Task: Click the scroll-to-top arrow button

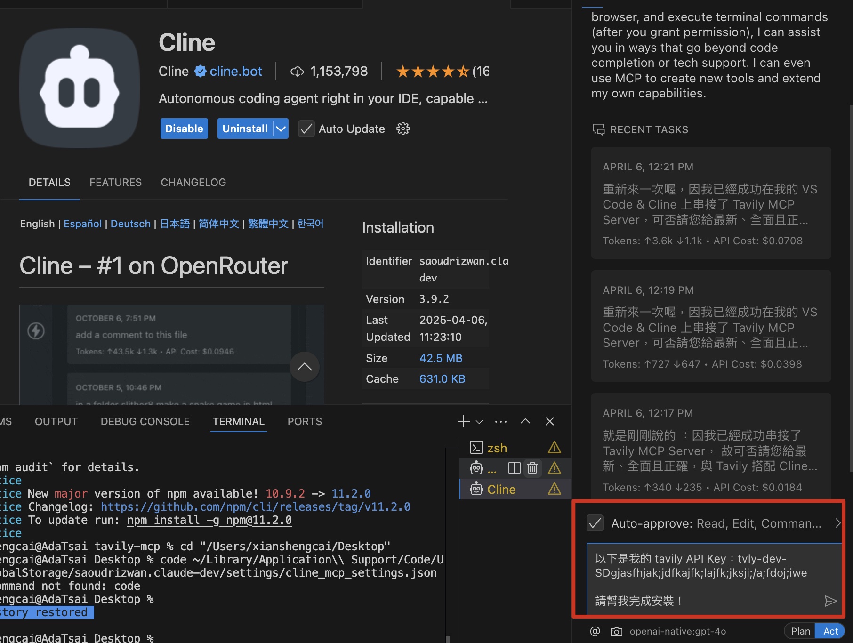Action: point(305,367)
